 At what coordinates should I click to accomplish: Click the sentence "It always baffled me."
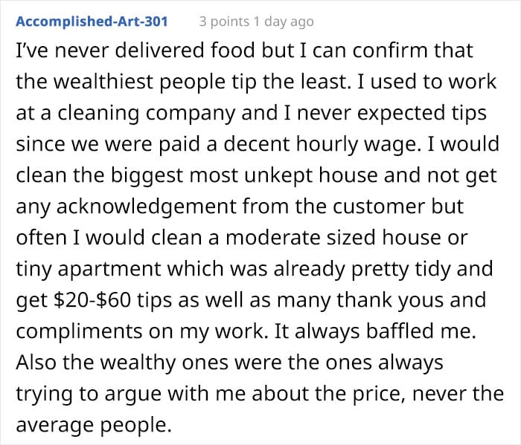point(375,331)
